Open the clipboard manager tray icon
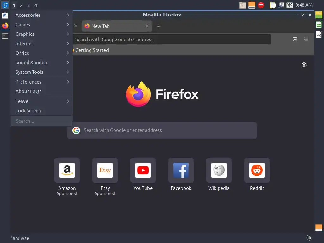The image size is (324, 243). point(272,5)
